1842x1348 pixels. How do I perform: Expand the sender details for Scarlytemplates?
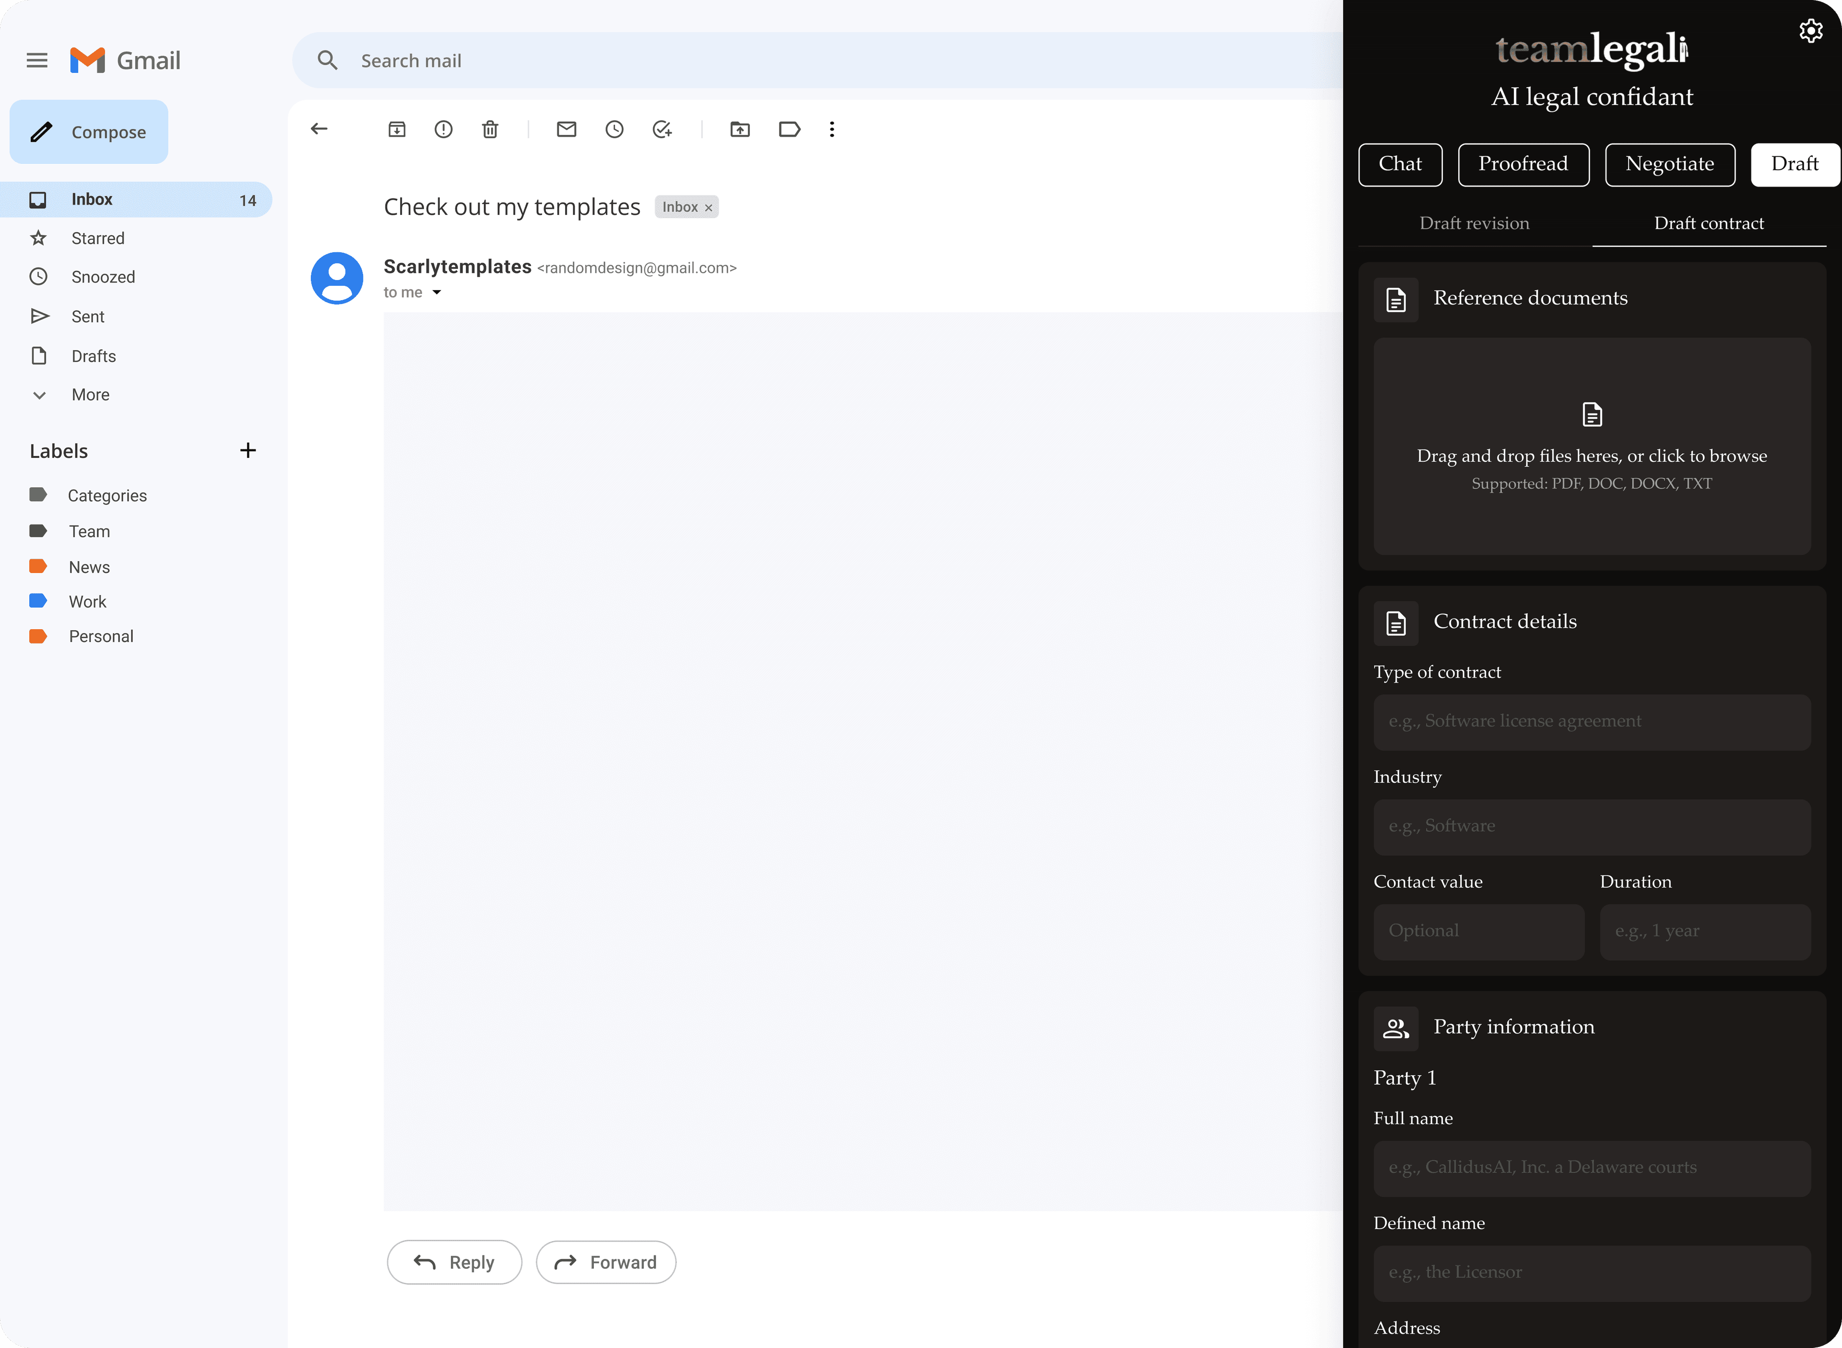tap(437, 292)
